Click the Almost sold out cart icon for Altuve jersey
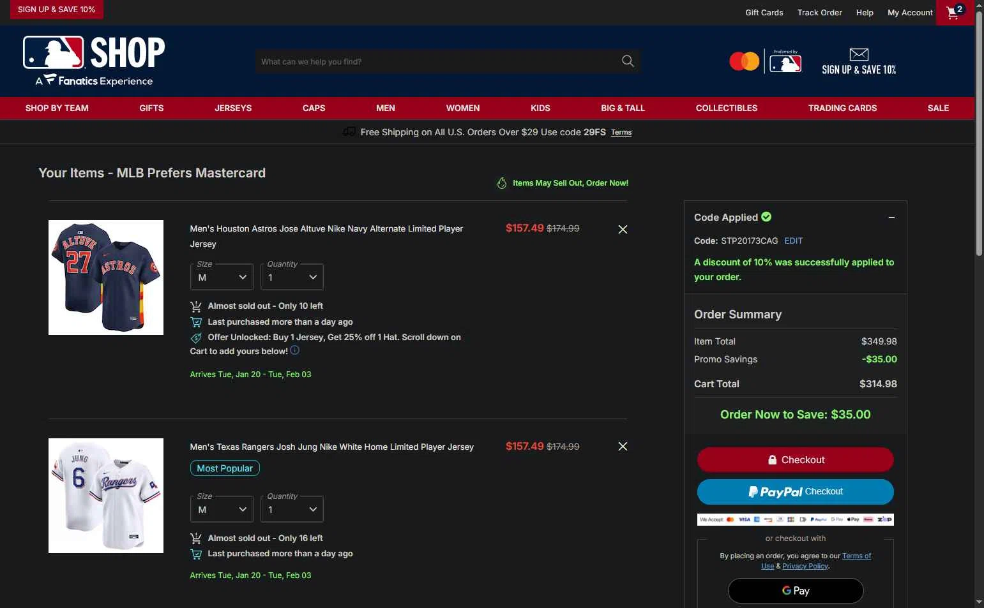984x608 pixels. click(x=196, y=306)
